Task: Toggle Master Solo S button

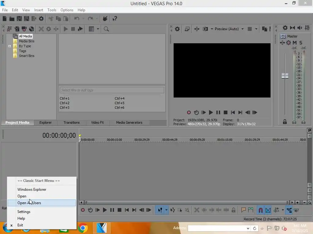Action: coord(301,43)
